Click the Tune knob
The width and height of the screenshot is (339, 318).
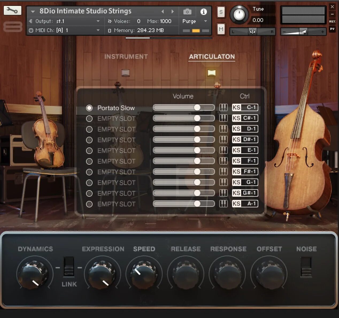[239, 14]
